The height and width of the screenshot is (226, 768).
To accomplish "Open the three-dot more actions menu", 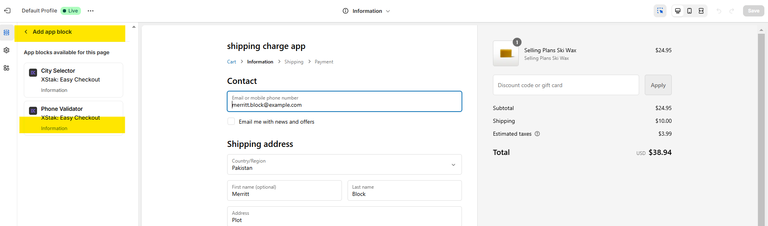I will click(x=91, y=11).
